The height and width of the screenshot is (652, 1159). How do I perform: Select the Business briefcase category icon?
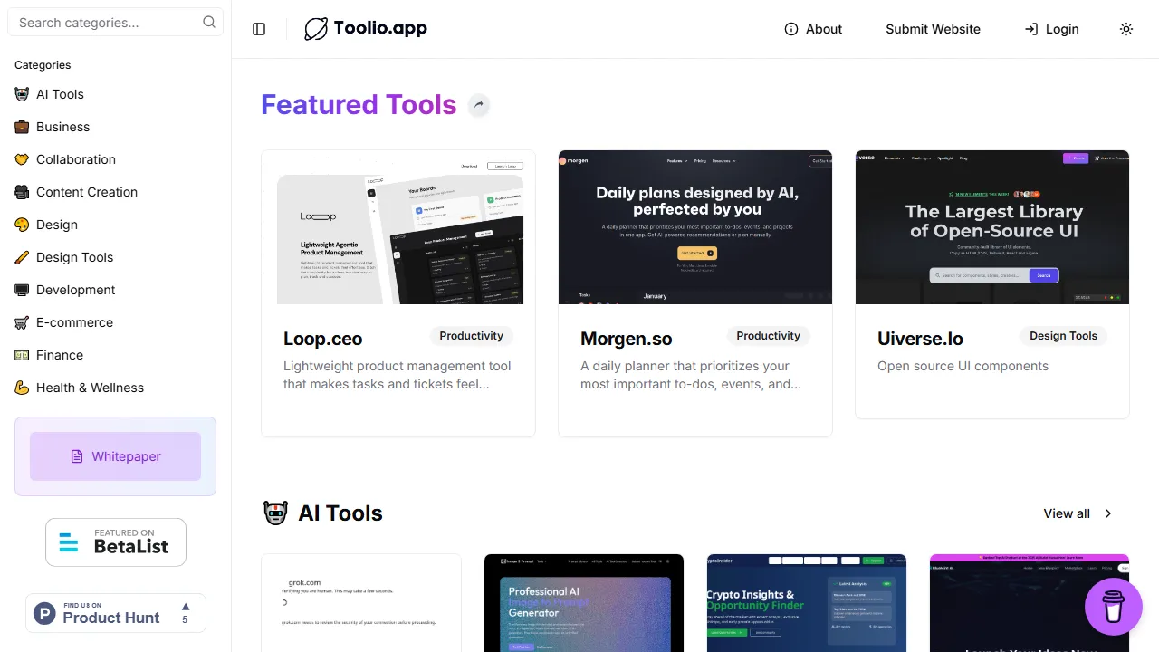click(22, 127)
